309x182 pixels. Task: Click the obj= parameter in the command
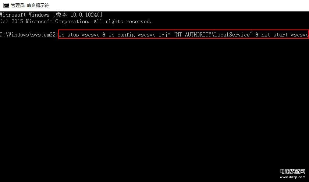click(x=164, y=35)
